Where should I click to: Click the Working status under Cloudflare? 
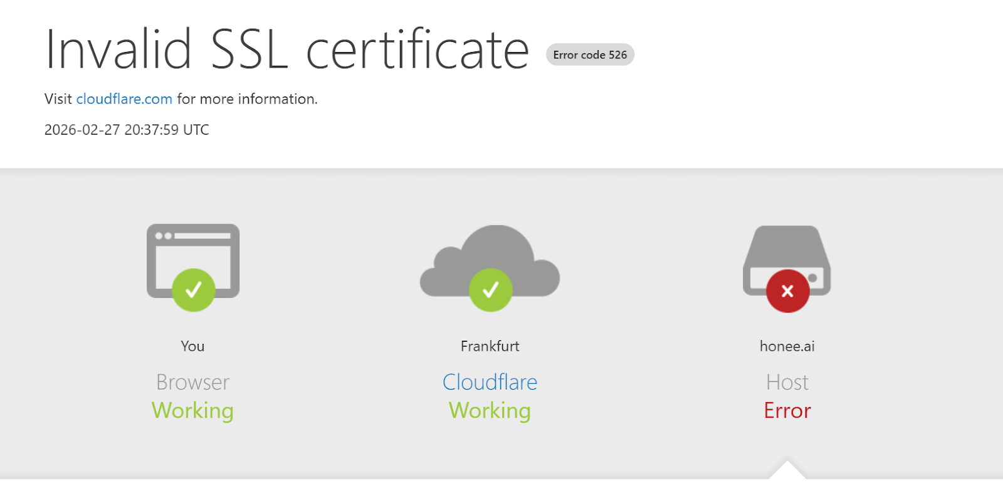click(490, 411)
